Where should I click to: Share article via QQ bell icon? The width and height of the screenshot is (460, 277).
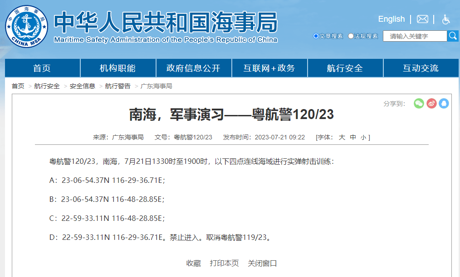(x=444, y=103)
